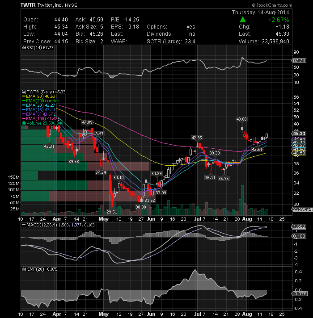Viewport: 313px width, 318px height.
Task: Click the 29.51 low price annotation
Action: (x=112, y=212)
